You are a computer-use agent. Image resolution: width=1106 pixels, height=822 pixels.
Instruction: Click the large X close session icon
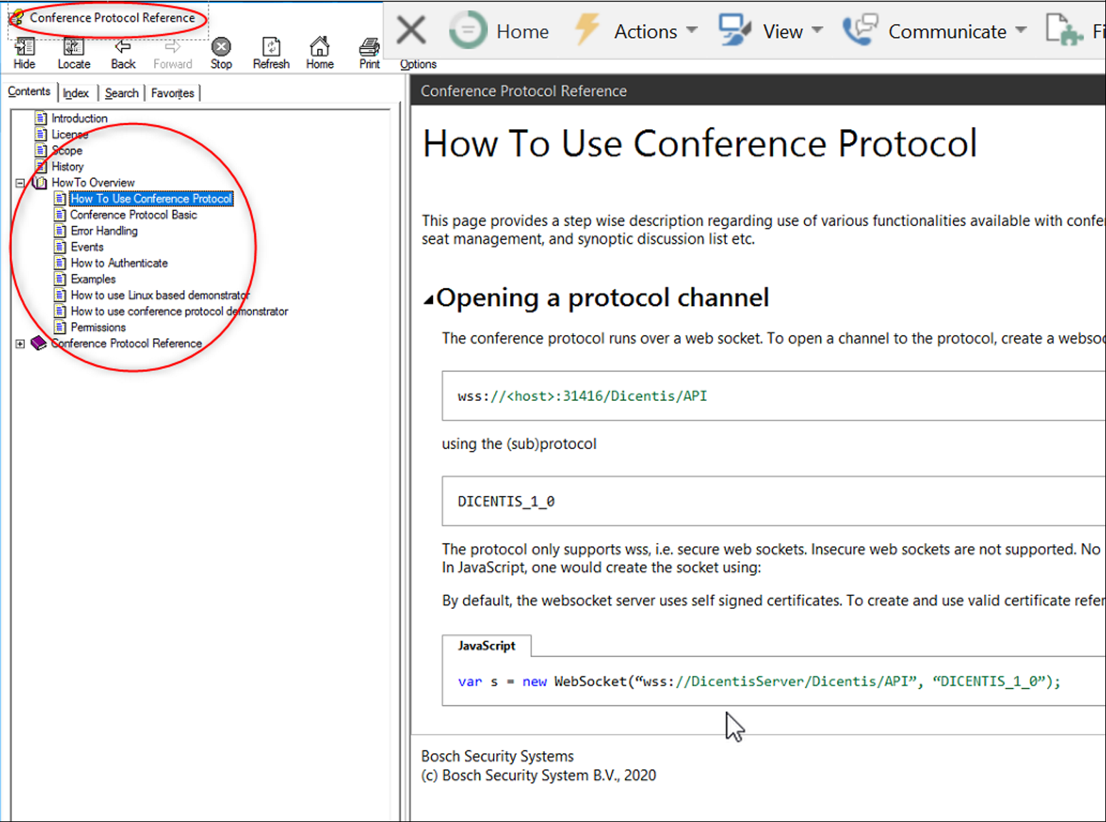pyautogui.click(x=412, y=31)
